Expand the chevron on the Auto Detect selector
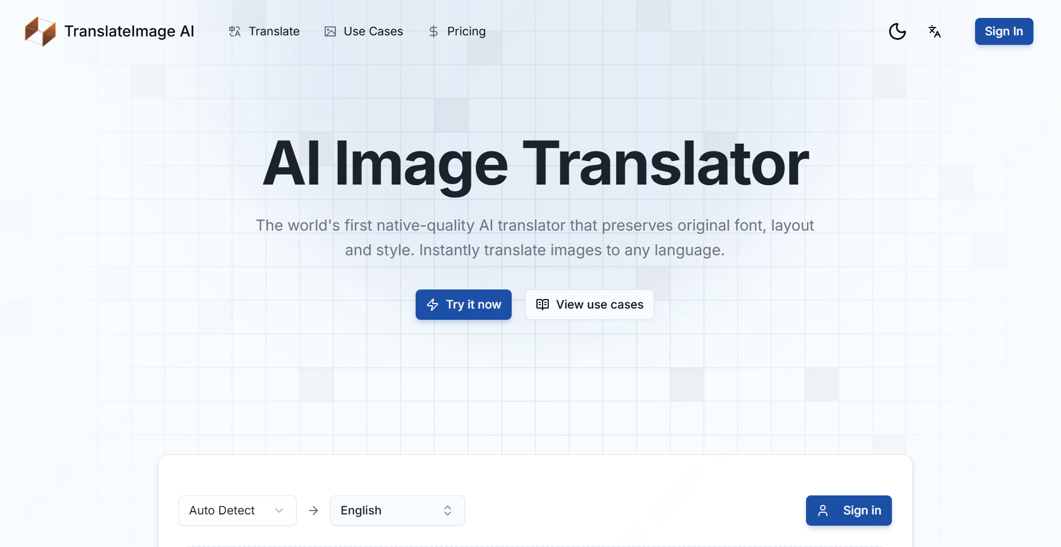 coord(279,511)
